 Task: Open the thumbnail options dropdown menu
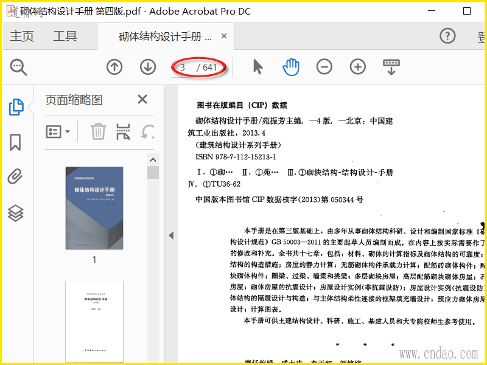(58, 132)
